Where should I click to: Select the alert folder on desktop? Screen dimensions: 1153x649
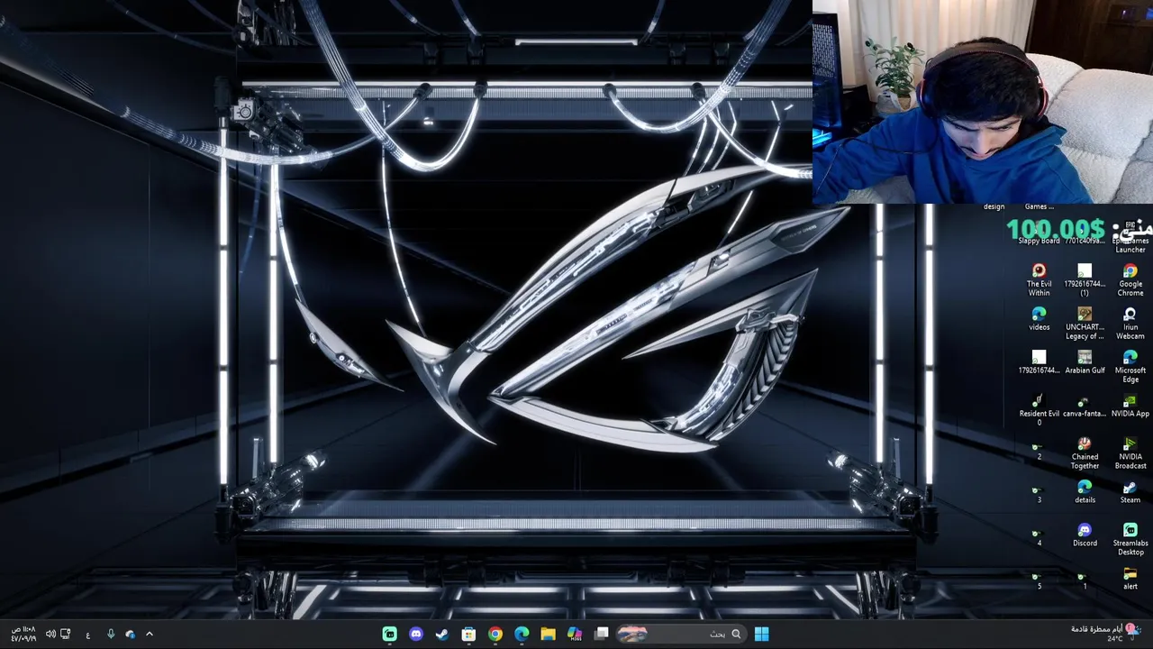(1130, 578)
